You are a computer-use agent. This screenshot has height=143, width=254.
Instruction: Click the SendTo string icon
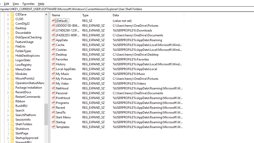point(53,112)
